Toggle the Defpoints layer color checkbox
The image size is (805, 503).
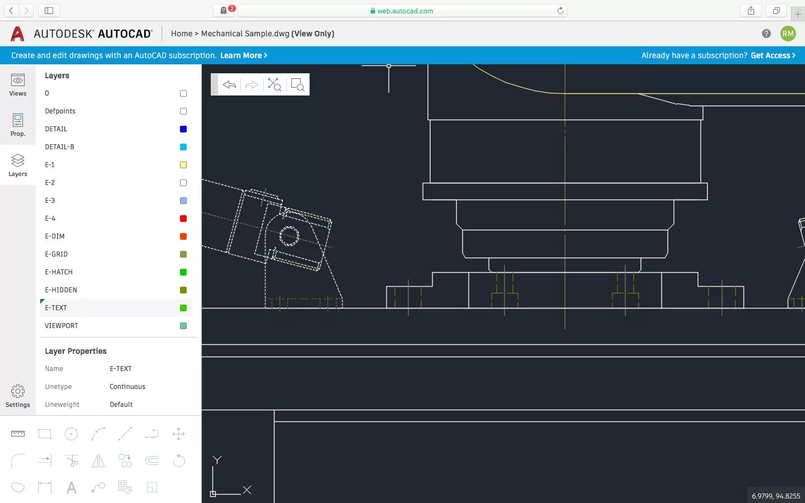[183, 111]
